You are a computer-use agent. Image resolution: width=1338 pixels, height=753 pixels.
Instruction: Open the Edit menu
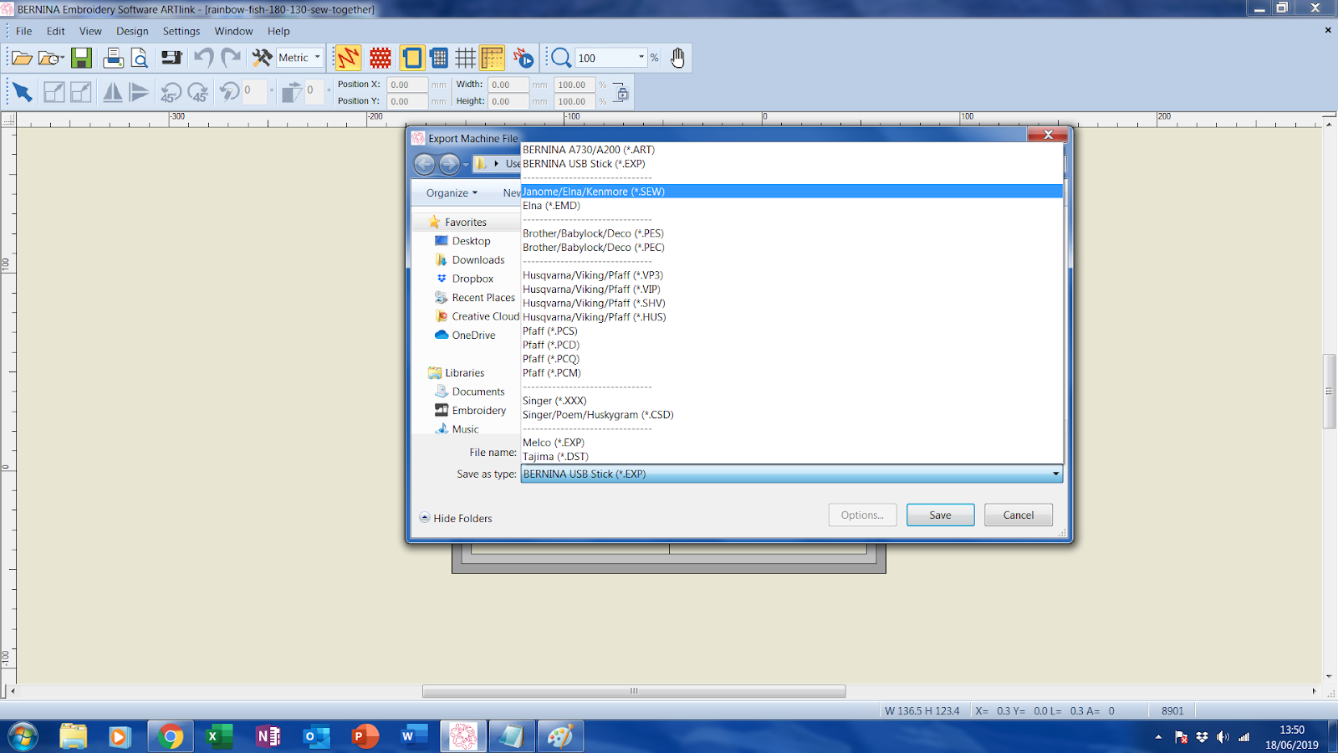coord(56,31)
